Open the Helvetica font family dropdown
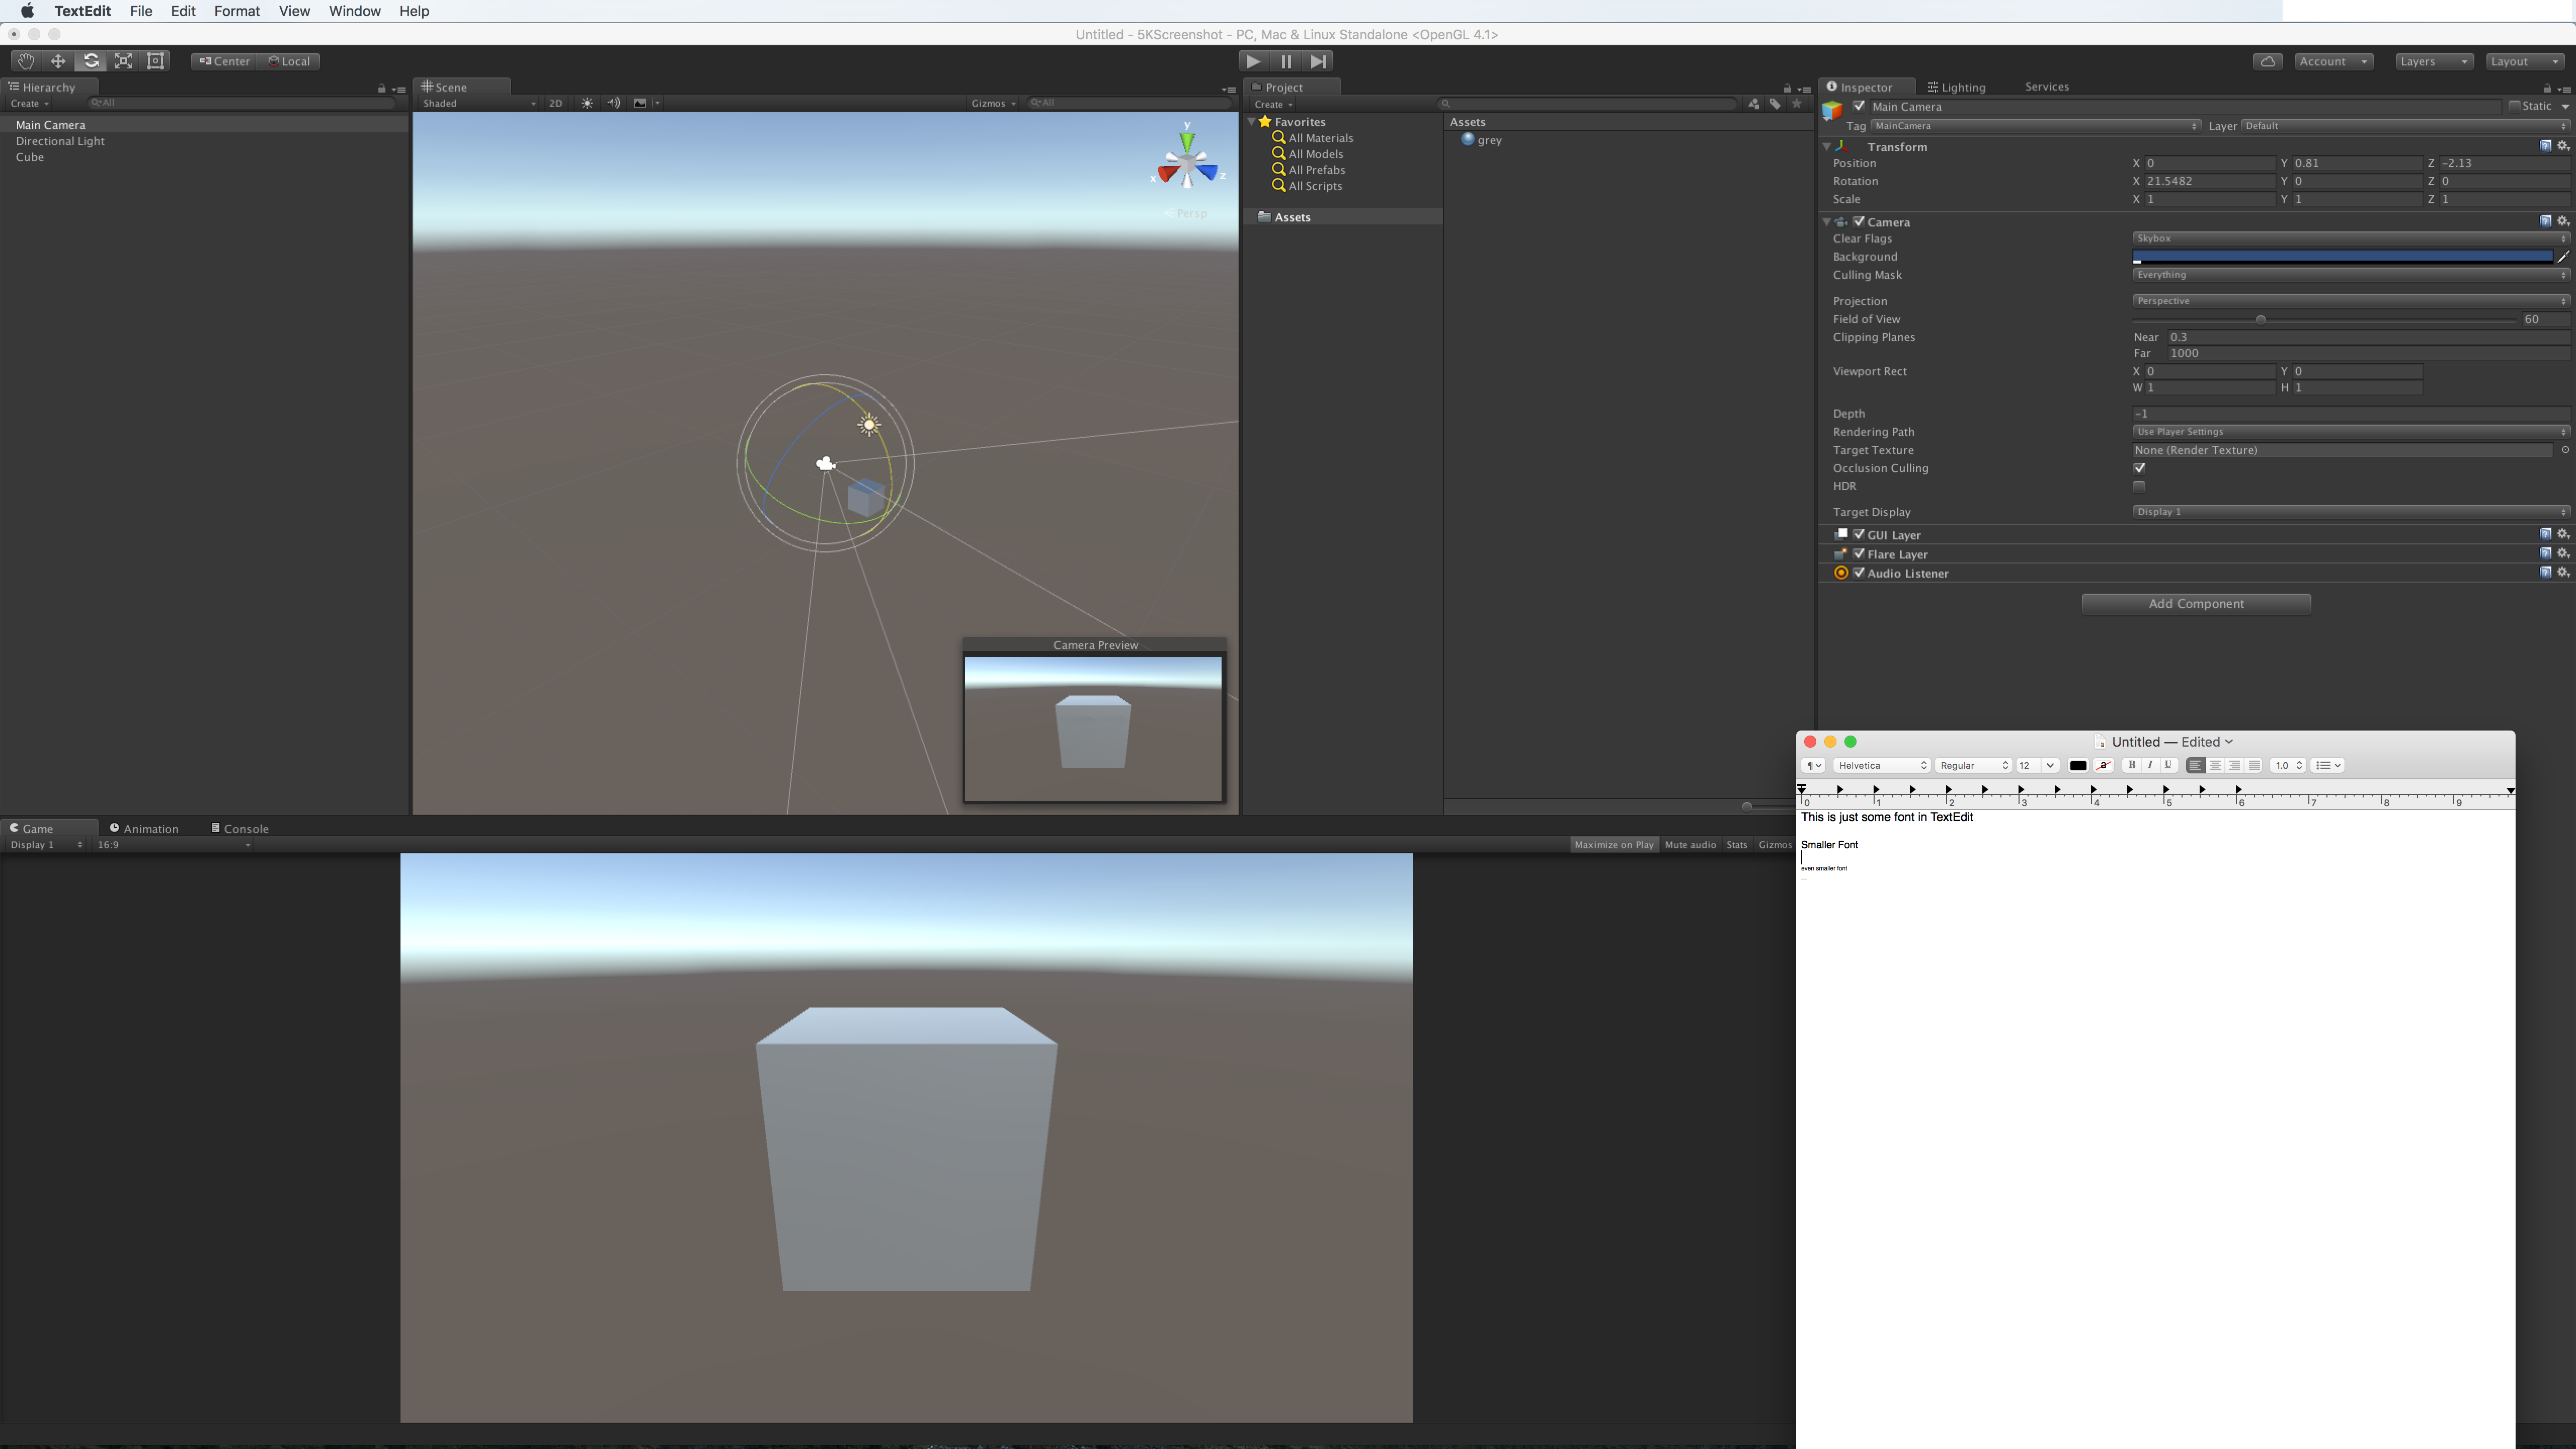 (1882, 765)
